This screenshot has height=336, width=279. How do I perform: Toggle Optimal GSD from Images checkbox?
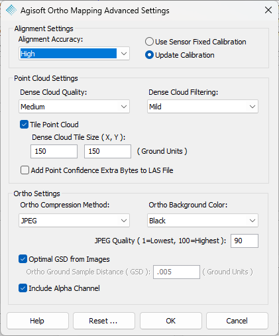point(23,259)
